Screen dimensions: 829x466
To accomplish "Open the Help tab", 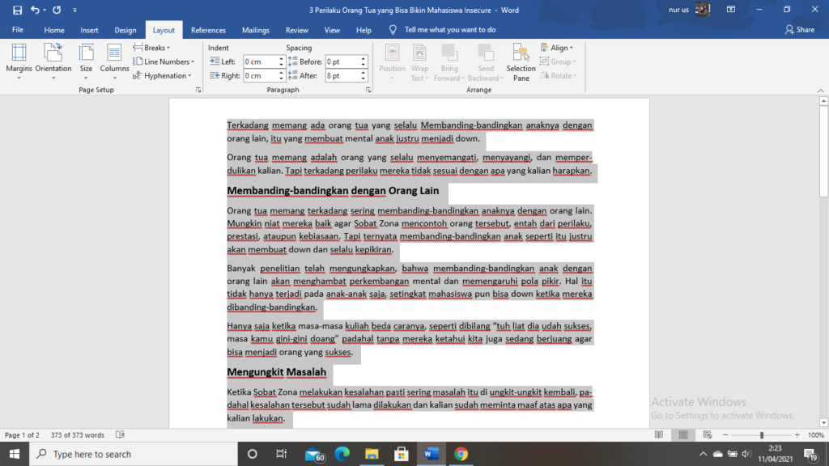I will pos(363,30).
